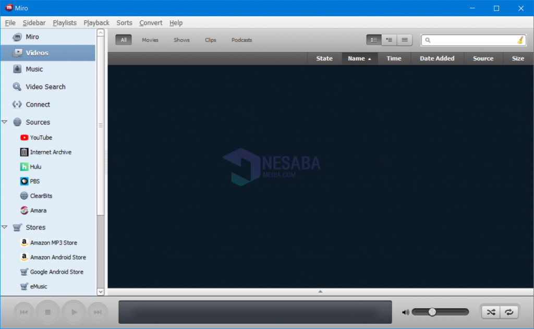Click the Video Search magnifier icon
Image resolution: width=534 pixels, height=329 pixels.
(17, 87)
